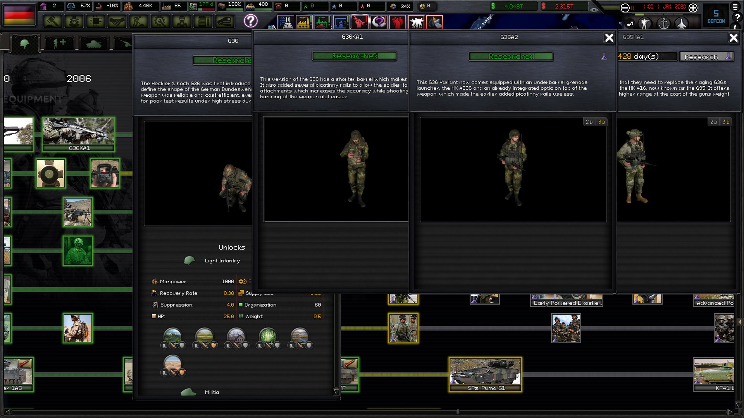Click the Research button for G95KA1
Screen dimensions: 744x418
tap(706, 57)
